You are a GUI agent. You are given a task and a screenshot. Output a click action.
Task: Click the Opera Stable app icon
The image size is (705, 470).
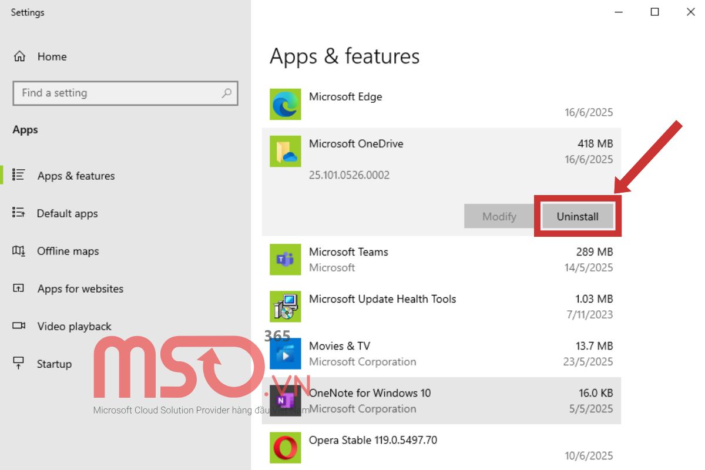(286, 447)
